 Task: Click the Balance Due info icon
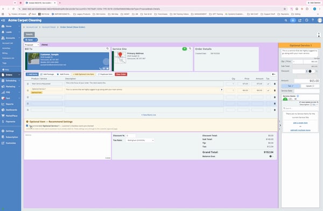pyautogui.click(x=270, y=157)
